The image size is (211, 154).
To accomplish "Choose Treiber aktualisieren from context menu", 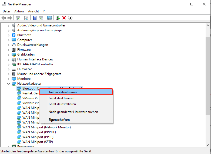I will coord(76,92).
